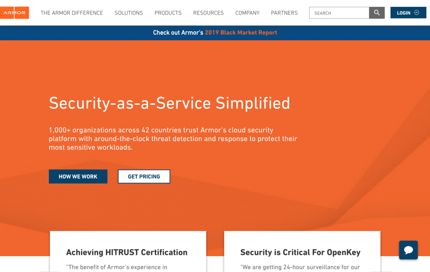The image size is (430, 272).
Task: Click the How We Work button
Action: click(78, 176)
